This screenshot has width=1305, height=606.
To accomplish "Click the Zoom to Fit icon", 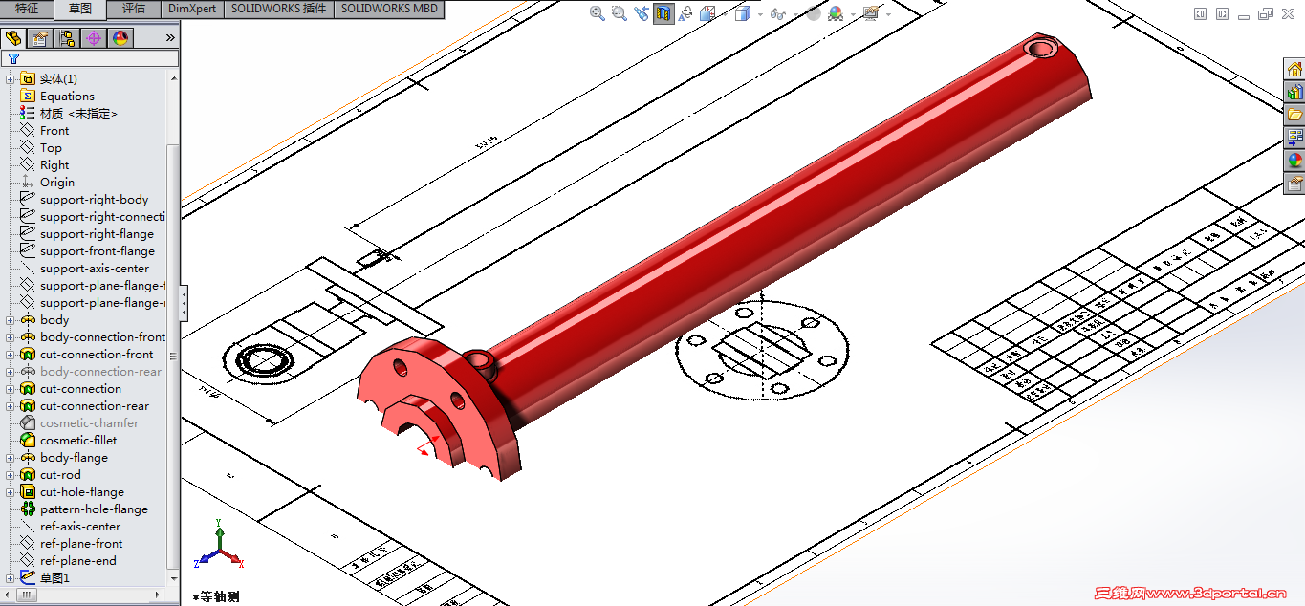I will coord(598,13).
